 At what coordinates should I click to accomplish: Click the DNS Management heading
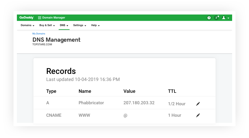pos(56,40)
